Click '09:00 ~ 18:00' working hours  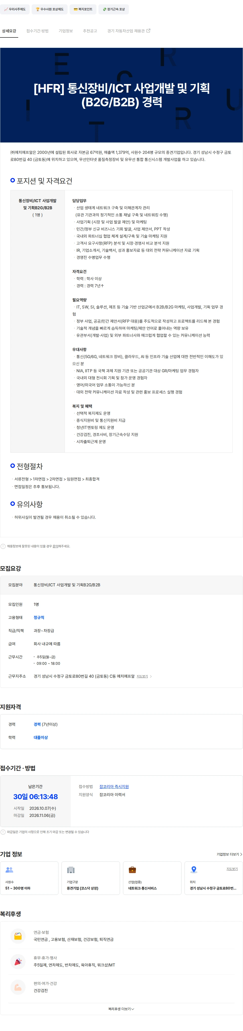[48, 663]
